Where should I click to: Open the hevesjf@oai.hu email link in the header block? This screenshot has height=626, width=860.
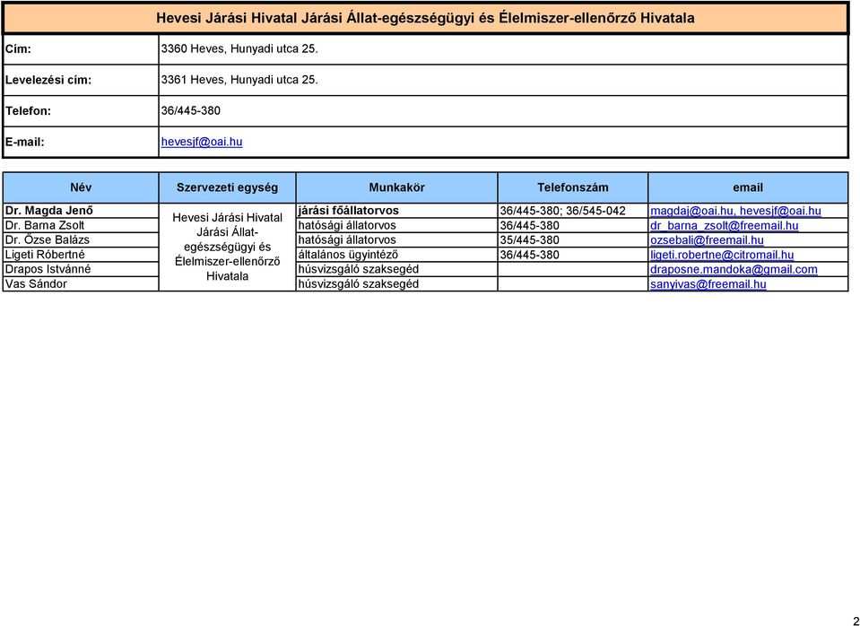pyautogui.click(x=201, y=142)
